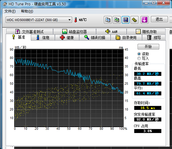Screen dimensions: 172x149
Task: Click the copy screenshot to clipboard icon
Action: pos(117,20)
